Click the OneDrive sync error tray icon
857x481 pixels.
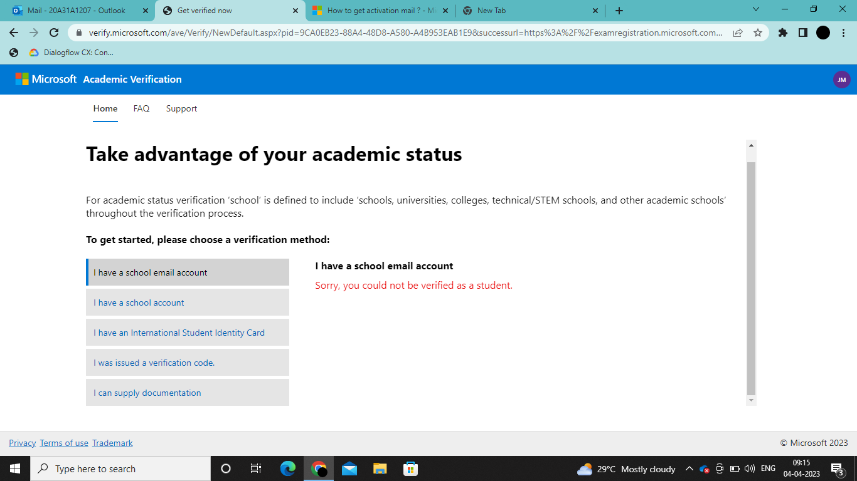(703, 468)
